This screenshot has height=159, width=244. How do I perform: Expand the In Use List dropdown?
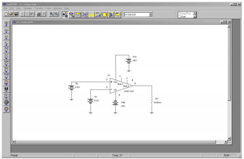coord(151,14)
